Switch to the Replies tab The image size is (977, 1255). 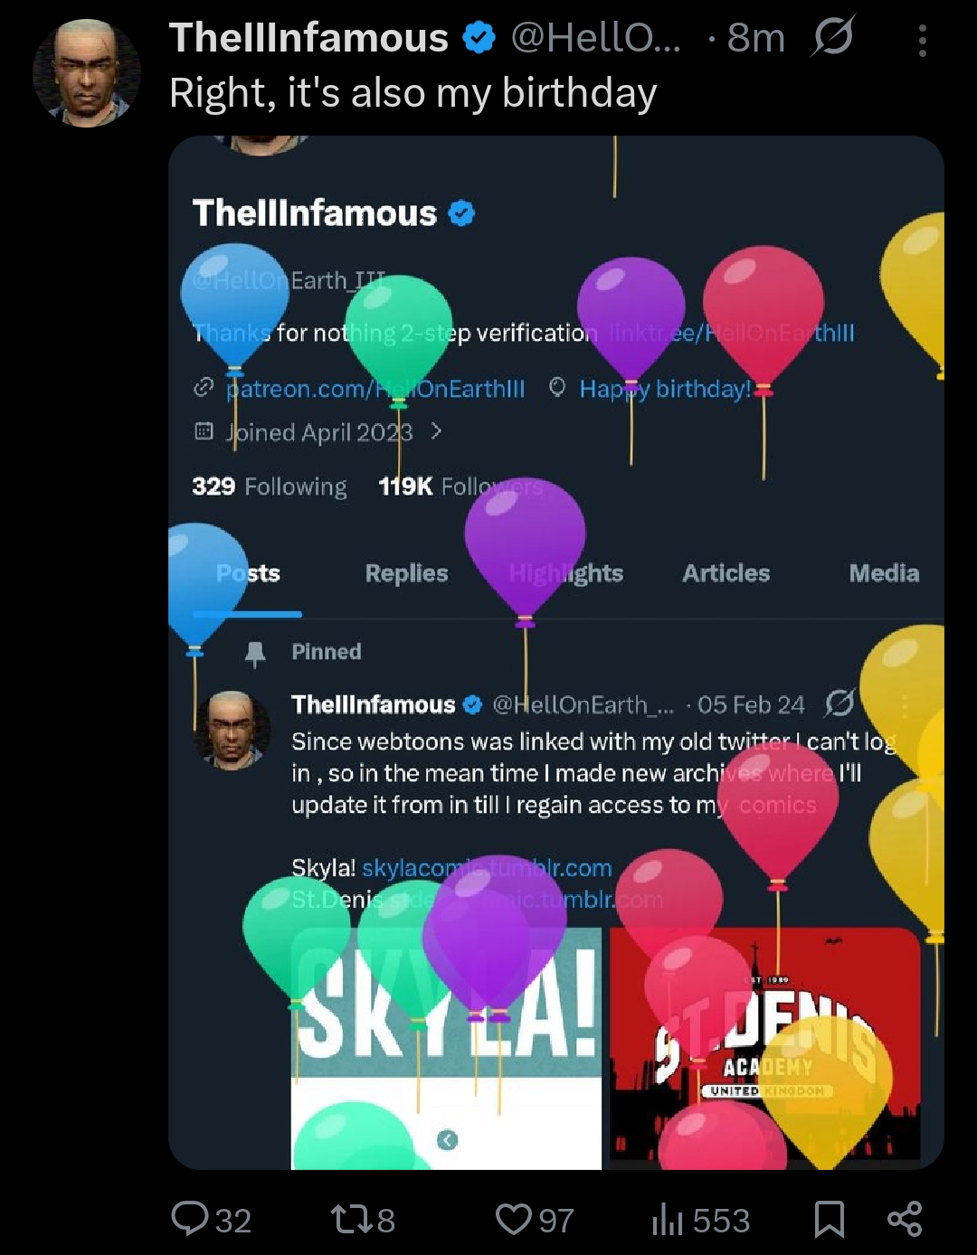click(406, 573)
